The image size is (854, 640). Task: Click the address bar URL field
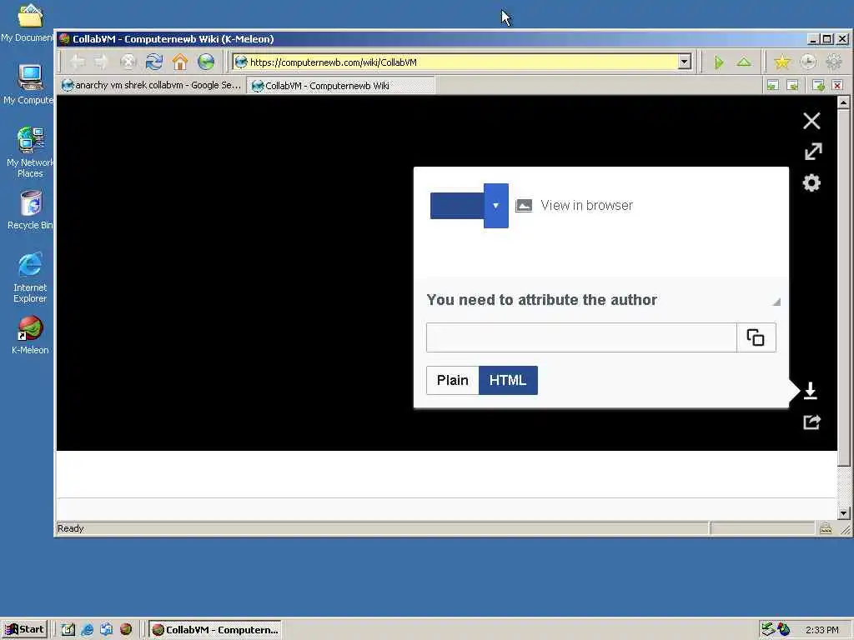[x=455, y=62]
